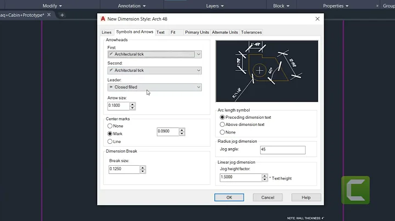This screenshot has width=395, height=221.
Task: Decrease the center mark size
Action: 182,133
